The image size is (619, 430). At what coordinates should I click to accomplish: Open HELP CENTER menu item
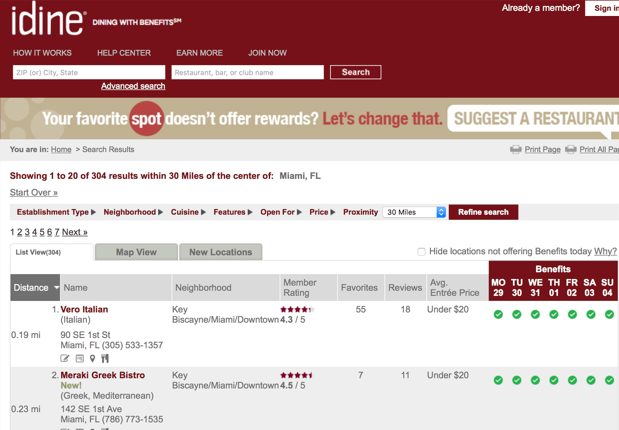coord(124,53)
